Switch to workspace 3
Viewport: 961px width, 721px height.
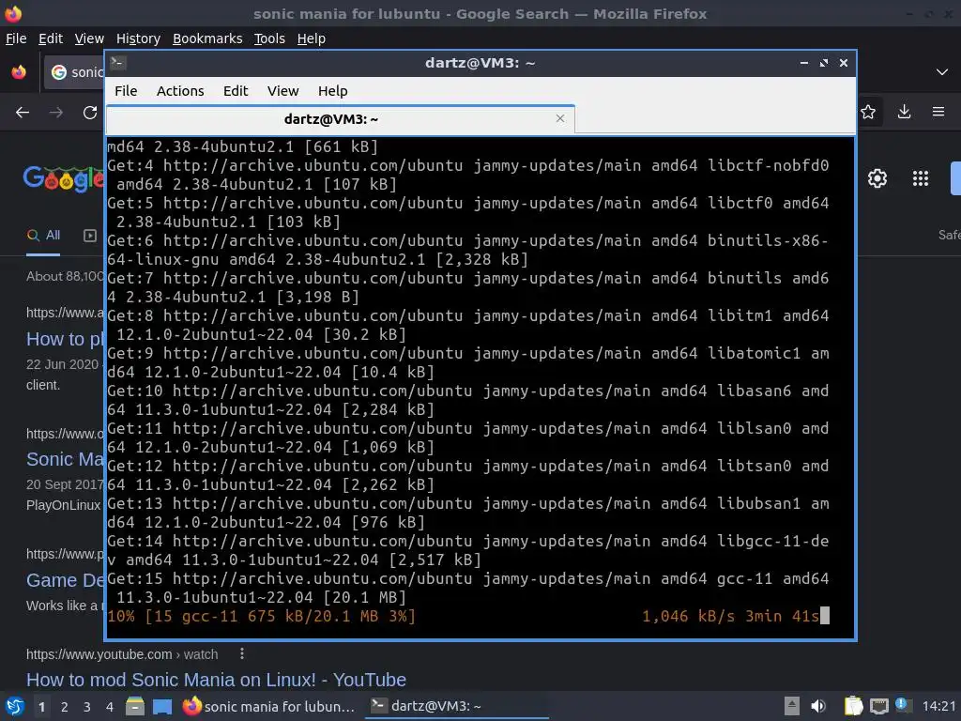tap(87, 707)
